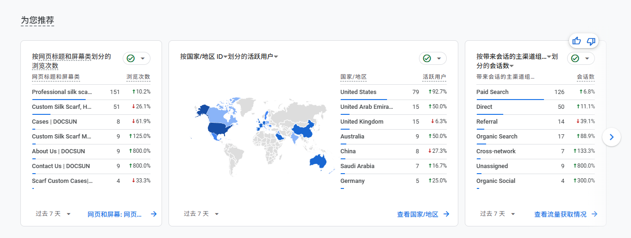Click the next cards arrow button
This screenshot has width=631, height=238.
click(x=612, y=137)
